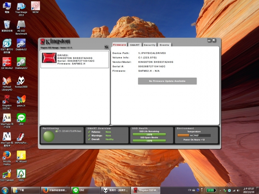
Task: Switch to the SMART tab
Action: (135, 45)
